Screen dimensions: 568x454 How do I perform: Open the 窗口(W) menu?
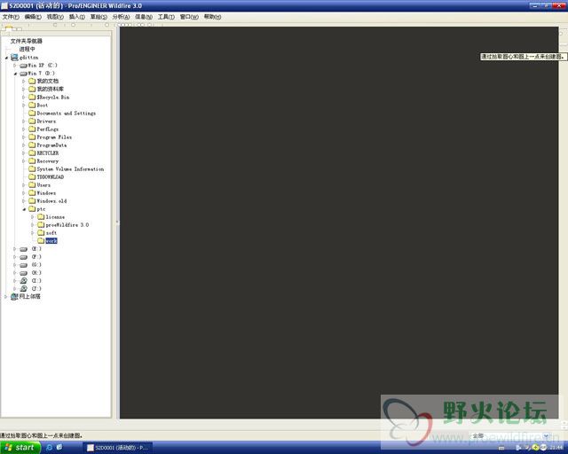pyautogui.click(x=189, y=17)
